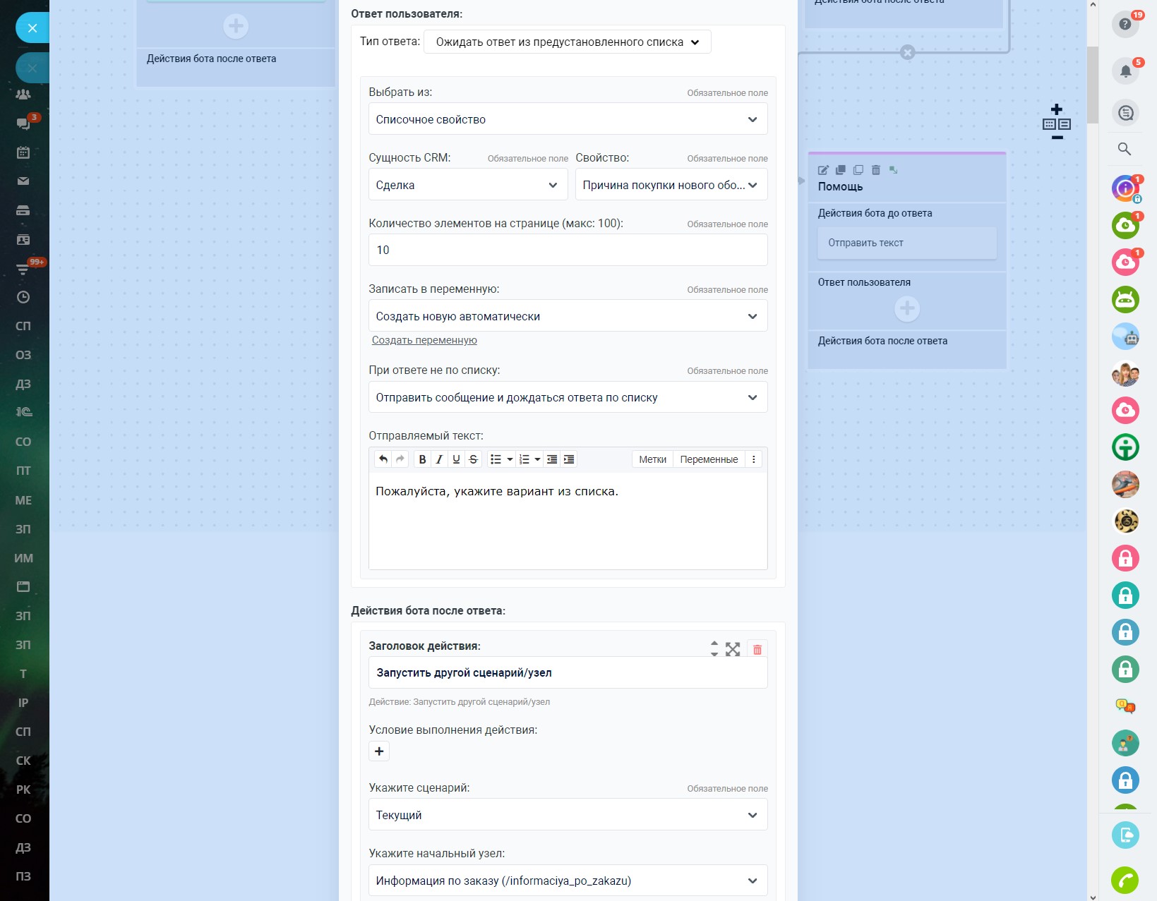This screenshot has height=901, width=1157.
Task: Insert bulleted list in editor
Action: pyautogui.click(x=496, y=459)
